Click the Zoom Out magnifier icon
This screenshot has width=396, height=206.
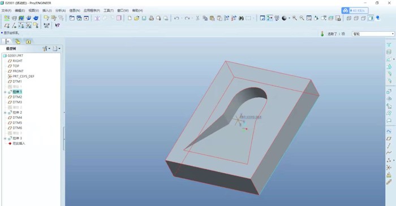(302, 18)
